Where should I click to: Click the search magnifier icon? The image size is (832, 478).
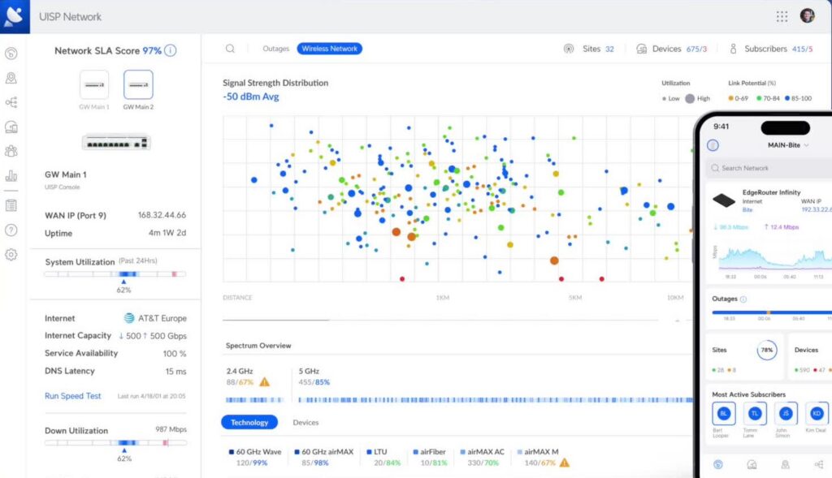(230, 49)
